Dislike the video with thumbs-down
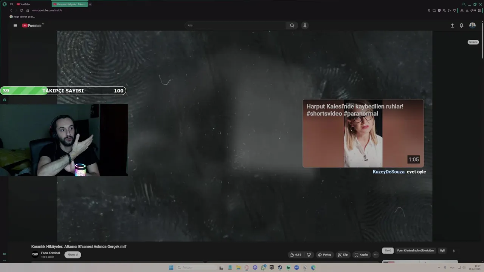 click(309, 255)
